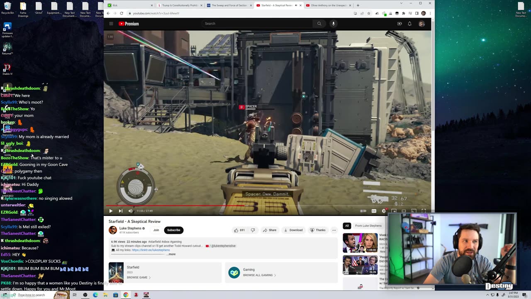Join Luke Stephens channel membership
The width and height of the screenshot is (531, 299).
[156, 230]
